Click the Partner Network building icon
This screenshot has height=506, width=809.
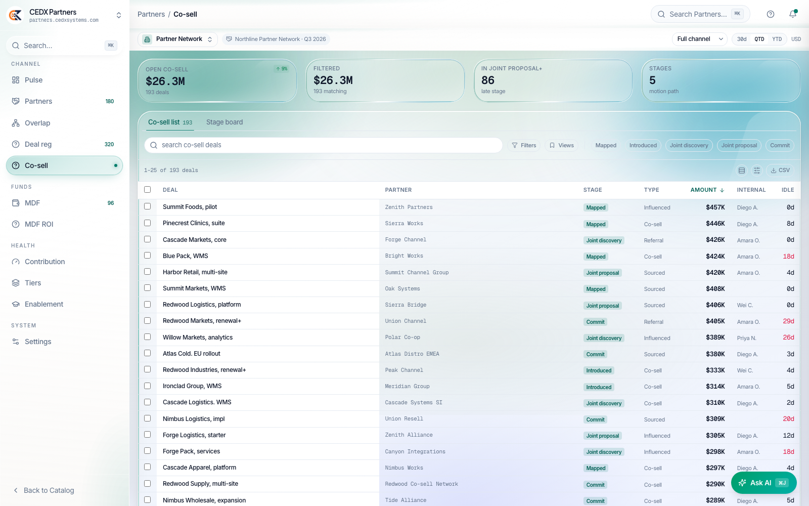pos(147,39)
